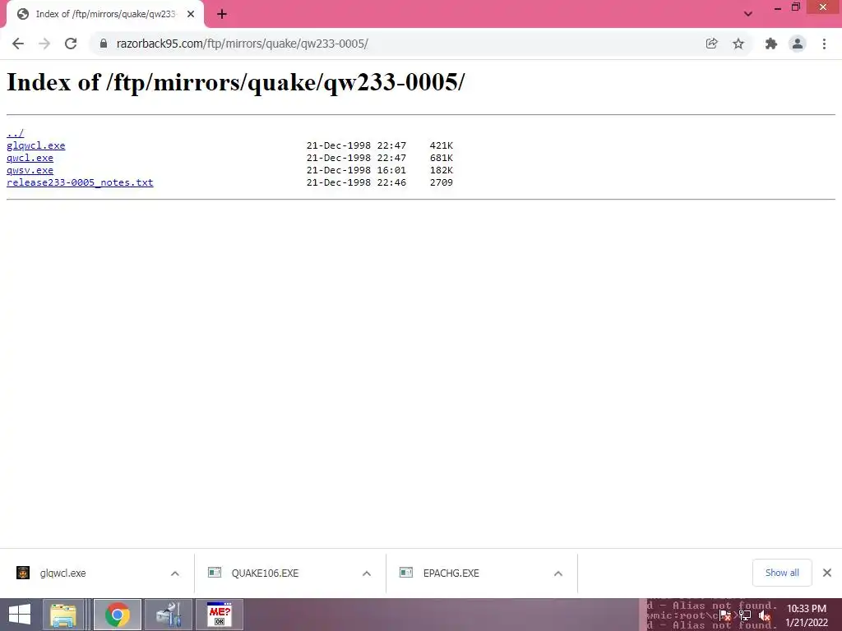Select the Index of /ftp/mirrors/quake tab
The image size is (842, 631).
104,14
